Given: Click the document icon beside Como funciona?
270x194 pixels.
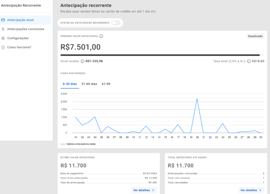Looking at the screenshot, I should [x=3, y=47].
